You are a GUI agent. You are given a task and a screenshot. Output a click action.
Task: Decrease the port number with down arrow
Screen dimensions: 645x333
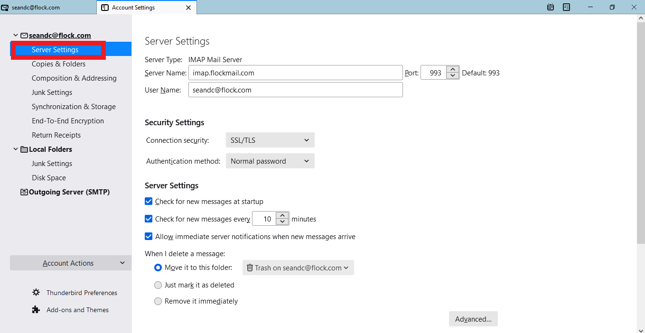(453, 76)
